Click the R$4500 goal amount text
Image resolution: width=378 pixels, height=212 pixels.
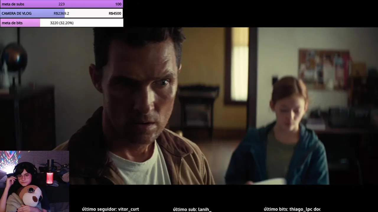[115, 14]
